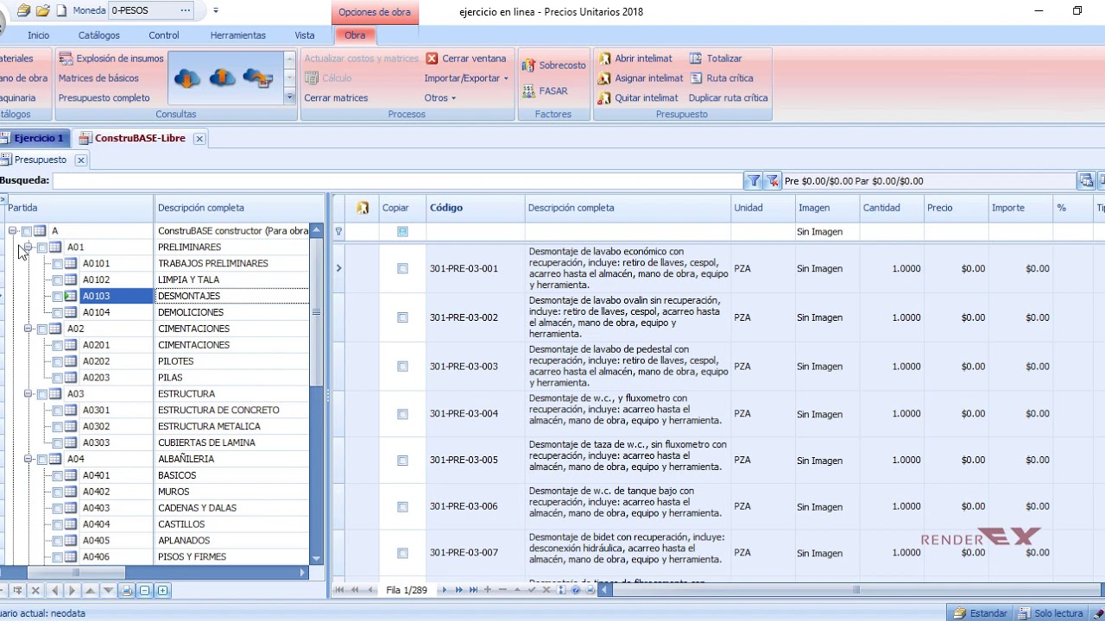The image size is (1105, 621).
Task: Check the Copiar box for 301-PRE-03-004
Action: [402, 414]
